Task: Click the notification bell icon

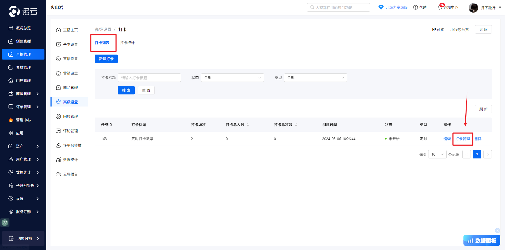Action: [x=440, y=8]
